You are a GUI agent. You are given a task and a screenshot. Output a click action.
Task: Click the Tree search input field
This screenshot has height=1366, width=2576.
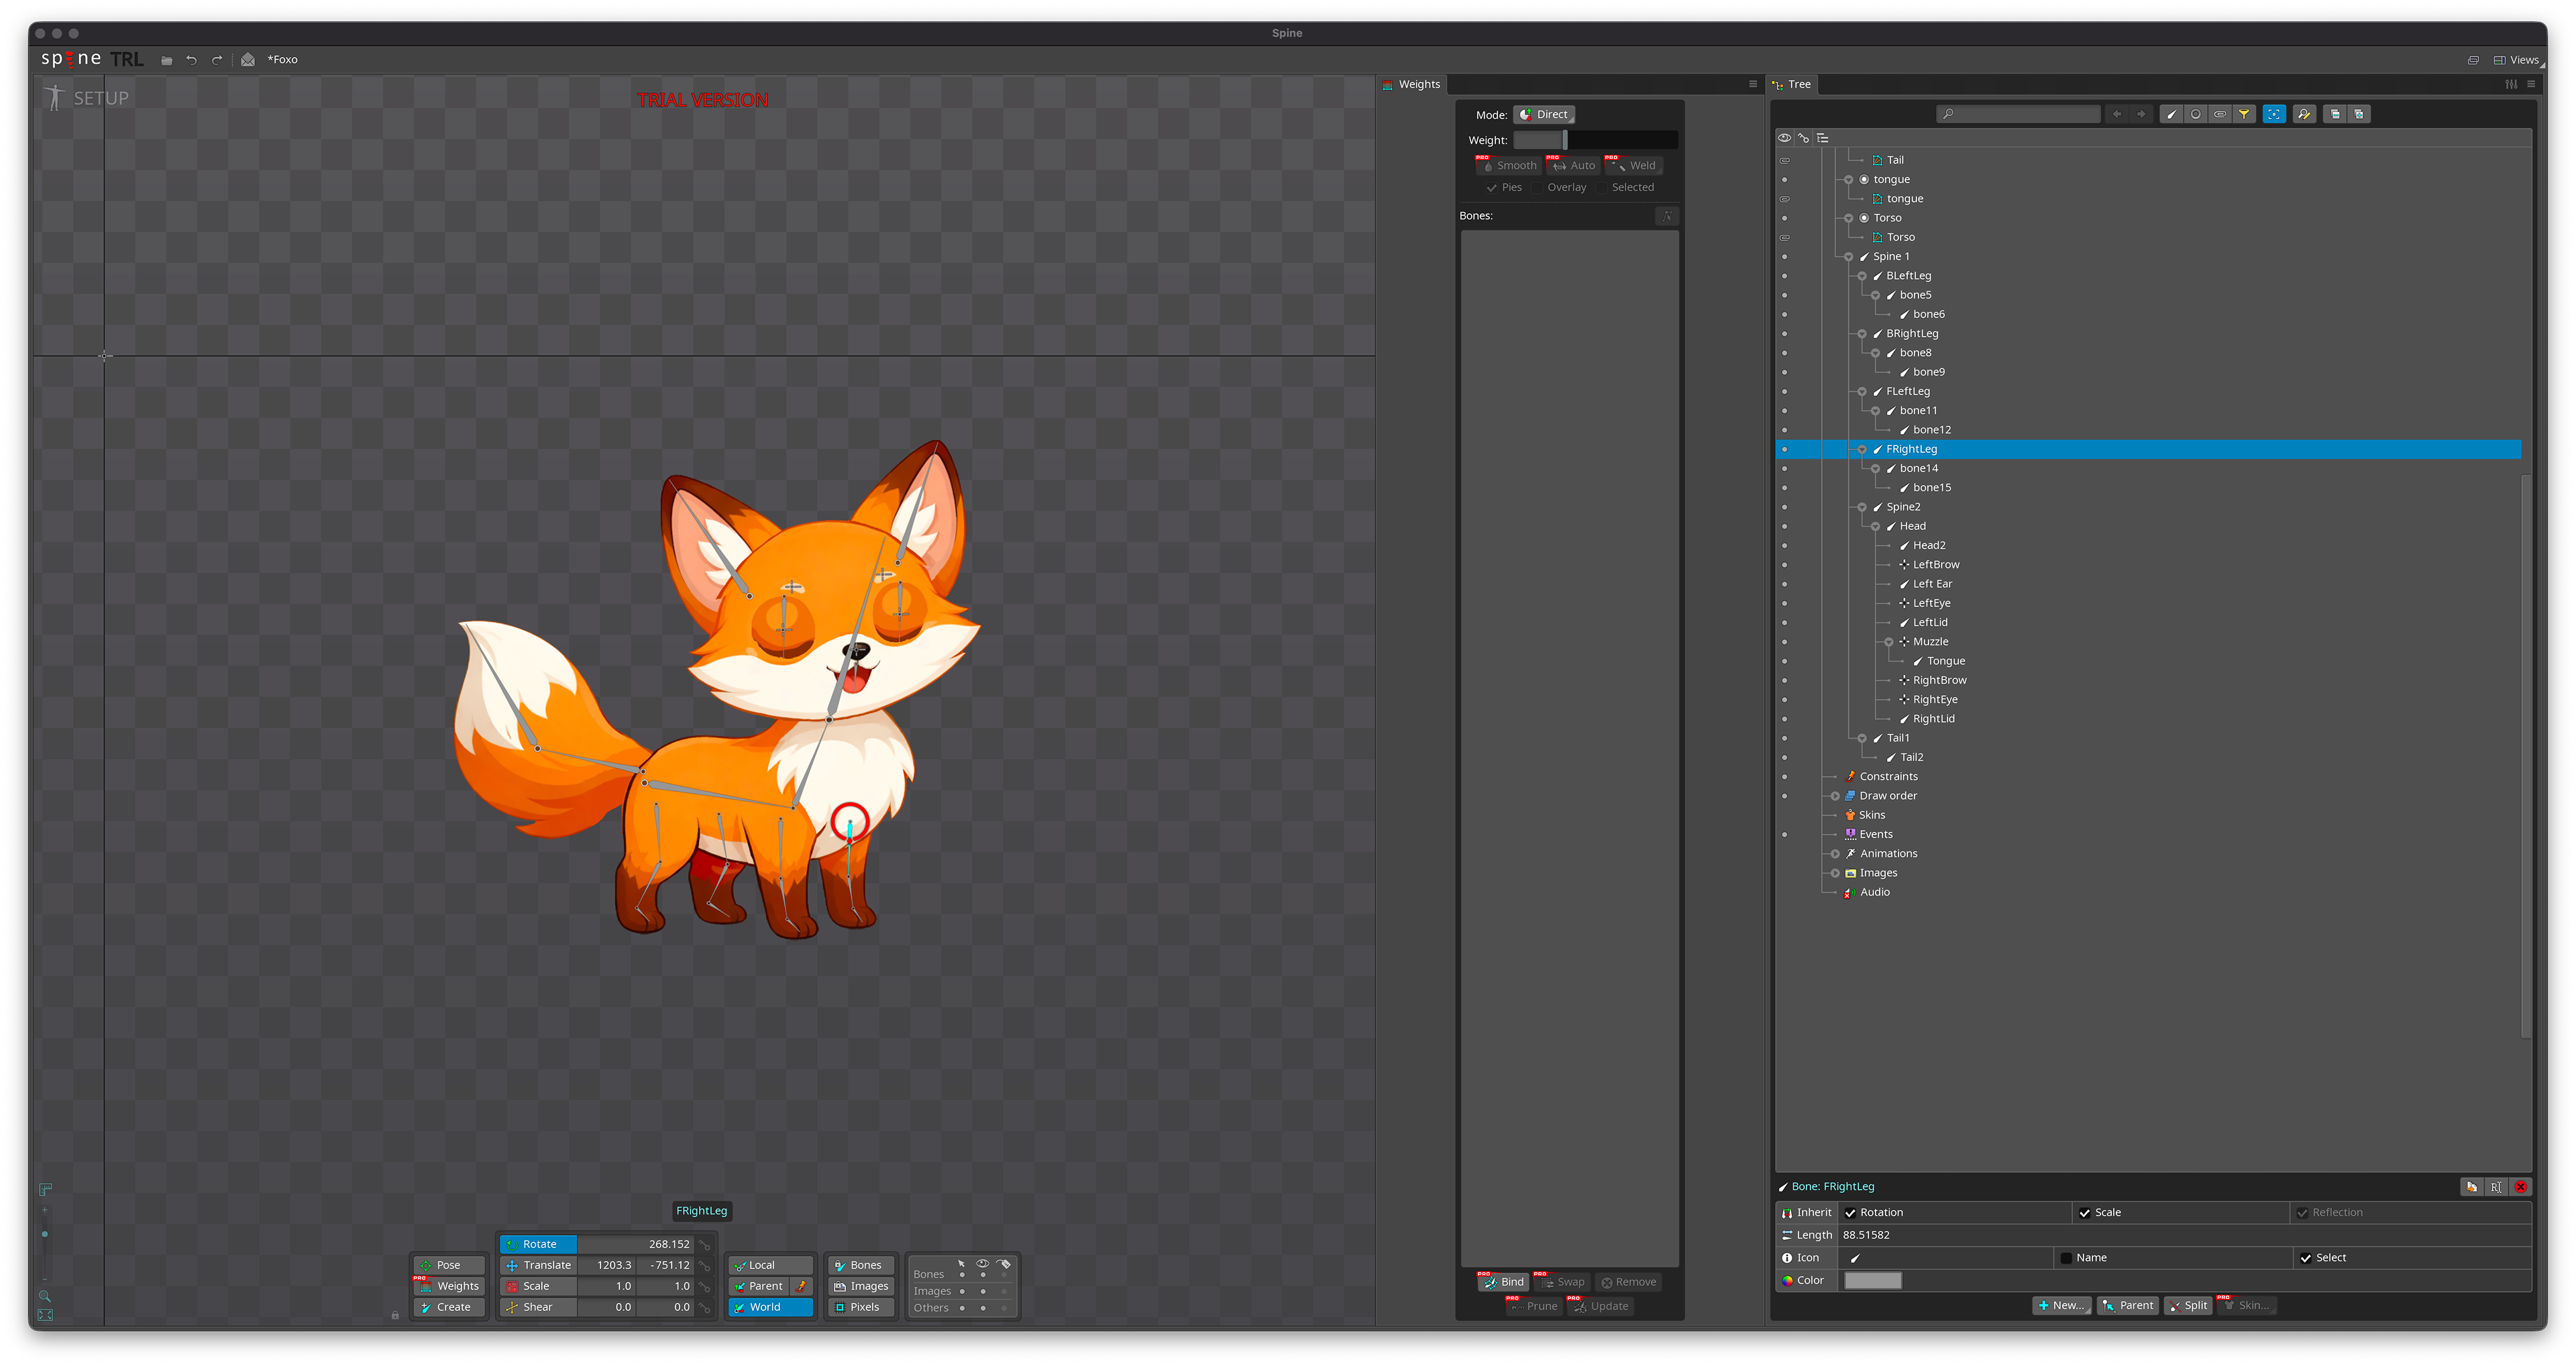[2018, 114]
